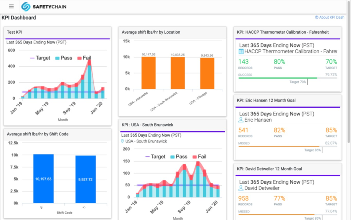The height and width of the screenshot is (220, 351).
Task: Toggle Pass series in Test KPI legend
Action: tap(64, 58)
